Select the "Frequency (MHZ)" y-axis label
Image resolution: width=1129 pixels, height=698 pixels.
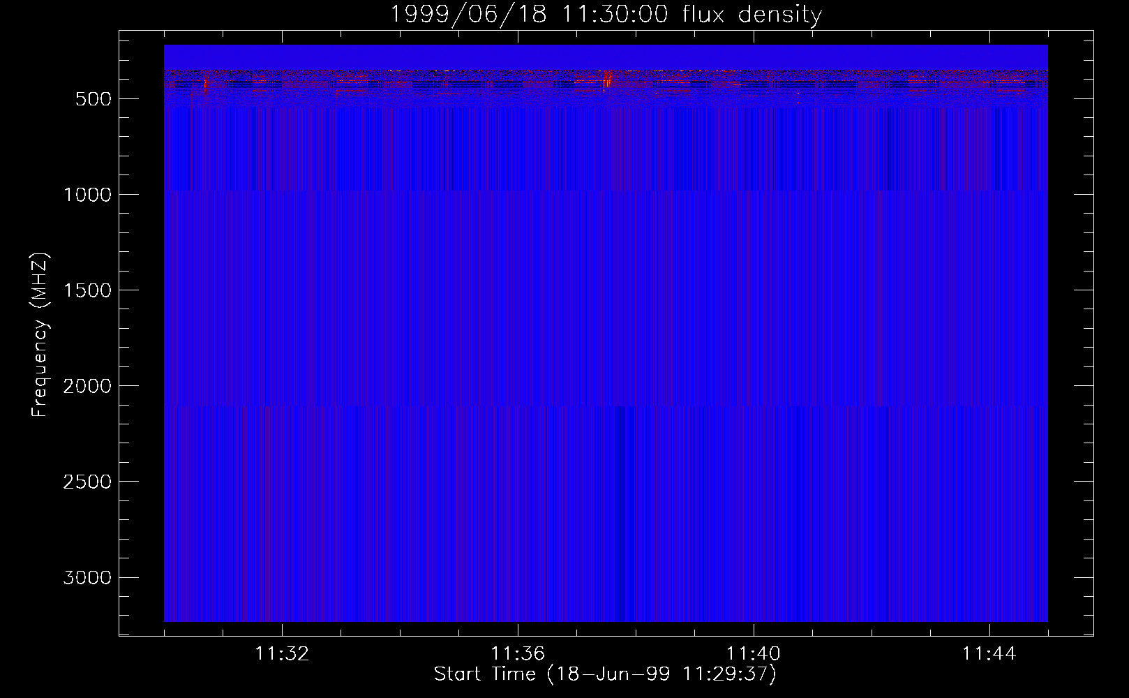(40, 335)
